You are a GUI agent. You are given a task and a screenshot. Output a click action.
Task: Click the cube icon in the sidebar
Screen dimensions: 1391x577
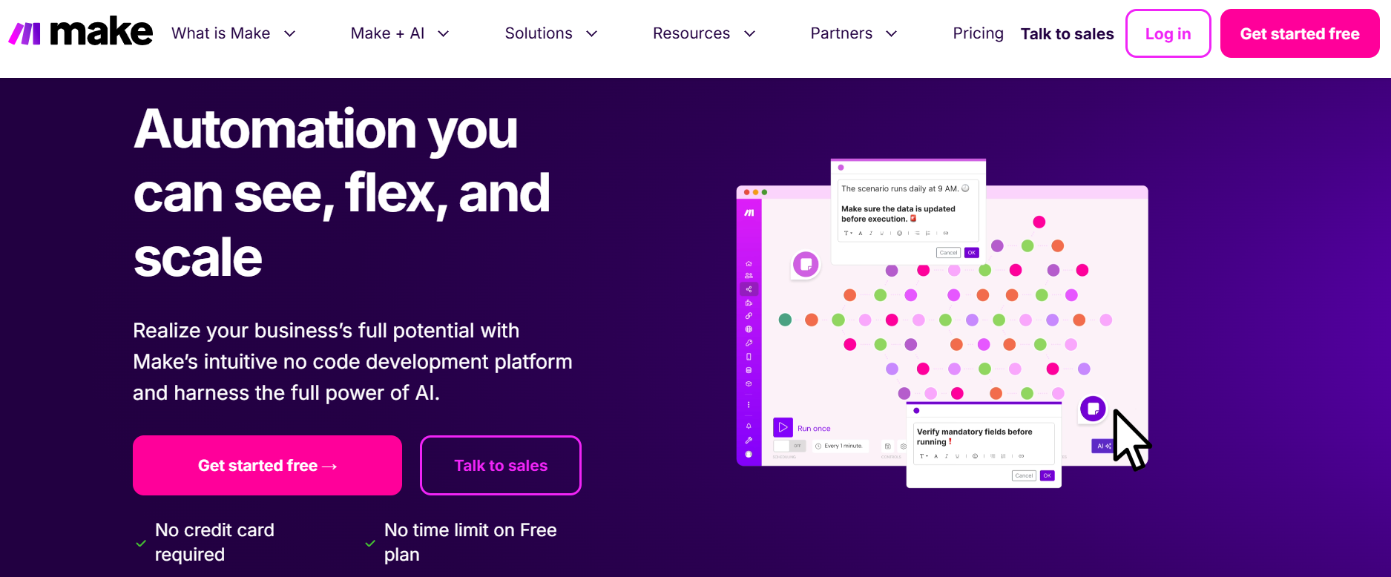(749, 383)
